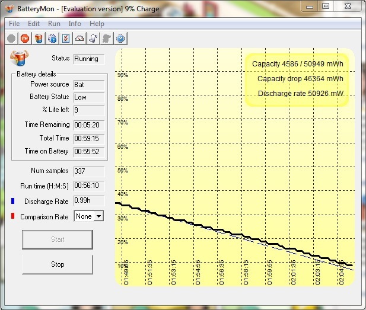Click the checklist toolbar icon
Screen dimensions: 366x310
(66, 39)
